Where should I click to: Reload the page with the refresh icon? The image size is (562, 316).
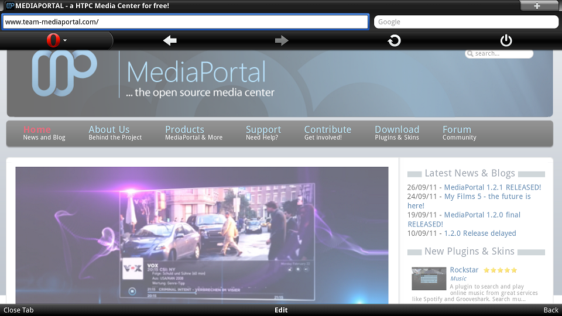[394, 40]
